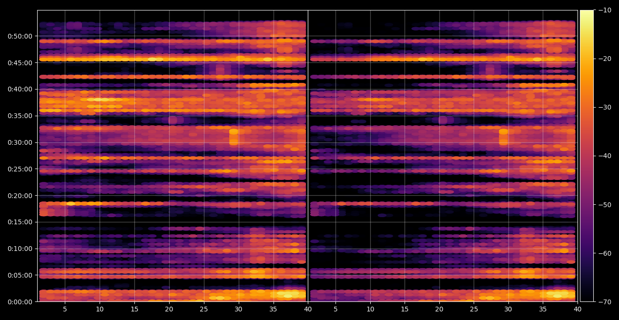Click x-axis tick 30 under the left heatmap
Image resolution: width=619 pixels, height=320 pixels.
(238, 309)
